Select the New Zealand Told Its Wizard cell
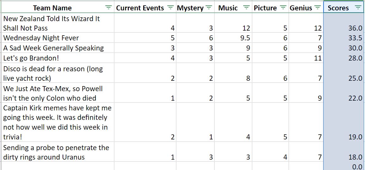The height and width of the screenshot is (170, 365). [x=58, y=23]
